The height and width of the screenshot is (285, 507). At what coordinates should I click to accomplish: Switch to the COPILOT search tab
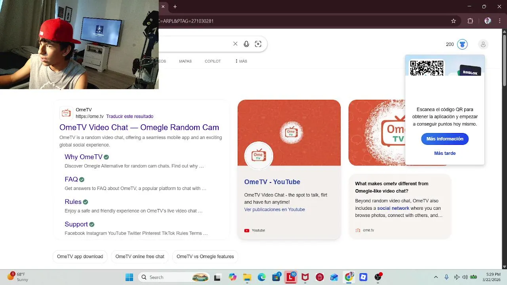[213, 61]
